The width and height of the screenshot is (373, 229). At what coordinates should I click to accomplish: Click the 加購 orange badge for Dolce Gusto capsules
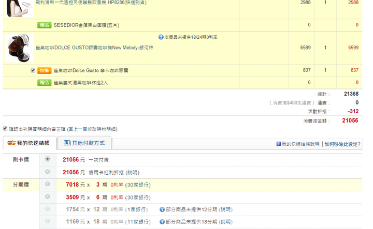coord(44,70)
